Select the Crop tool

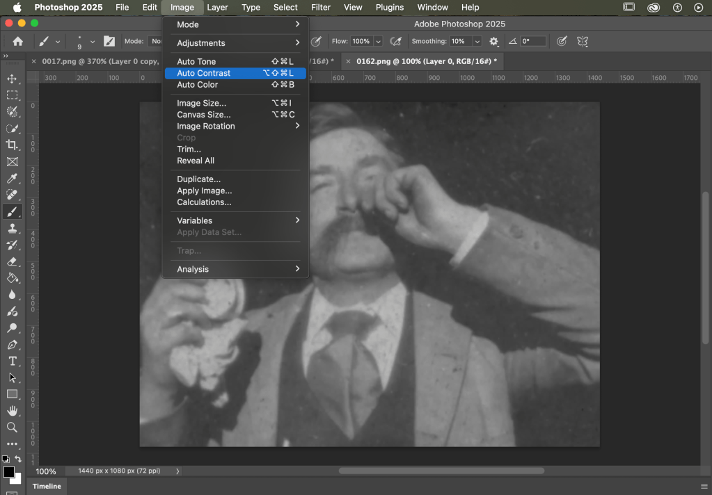click(x=12, y=145)
